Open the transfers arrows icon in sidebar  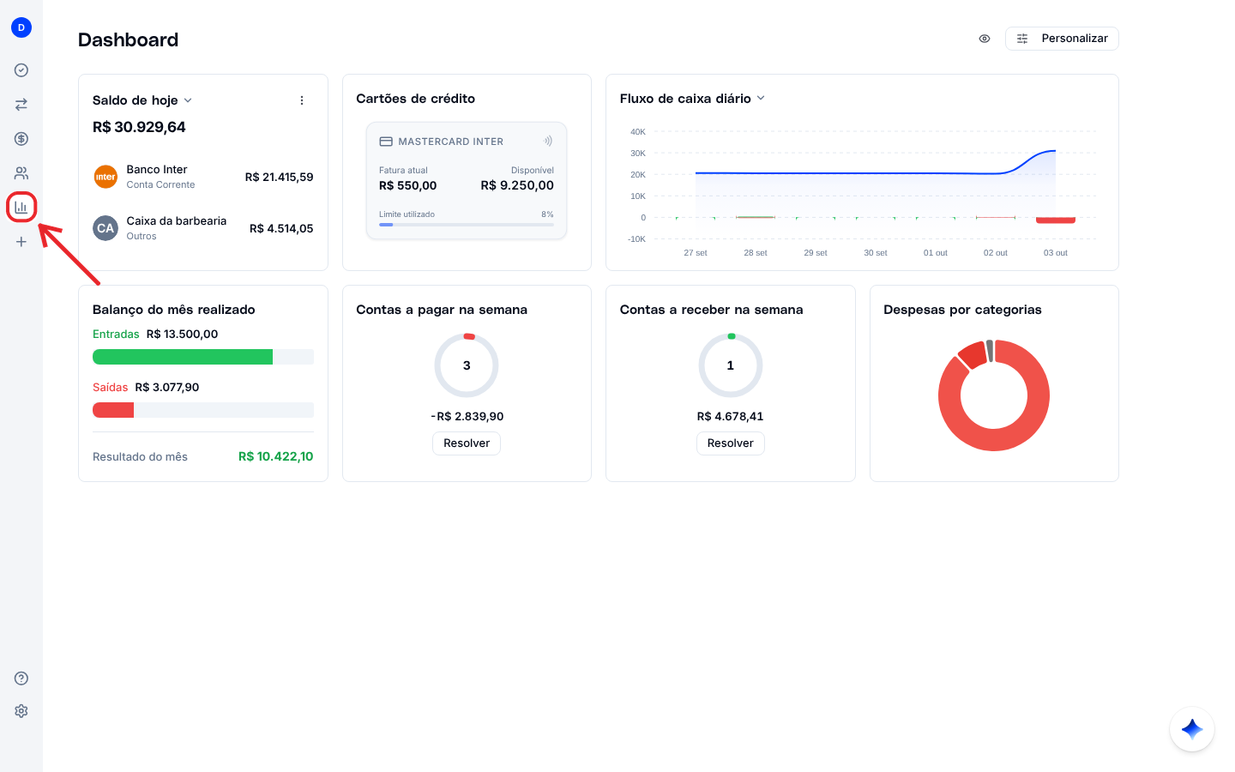point(21,105)
